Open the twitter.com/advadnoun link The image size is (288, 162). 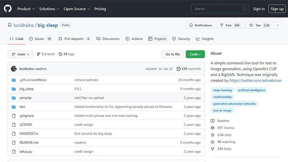point(255,81)
